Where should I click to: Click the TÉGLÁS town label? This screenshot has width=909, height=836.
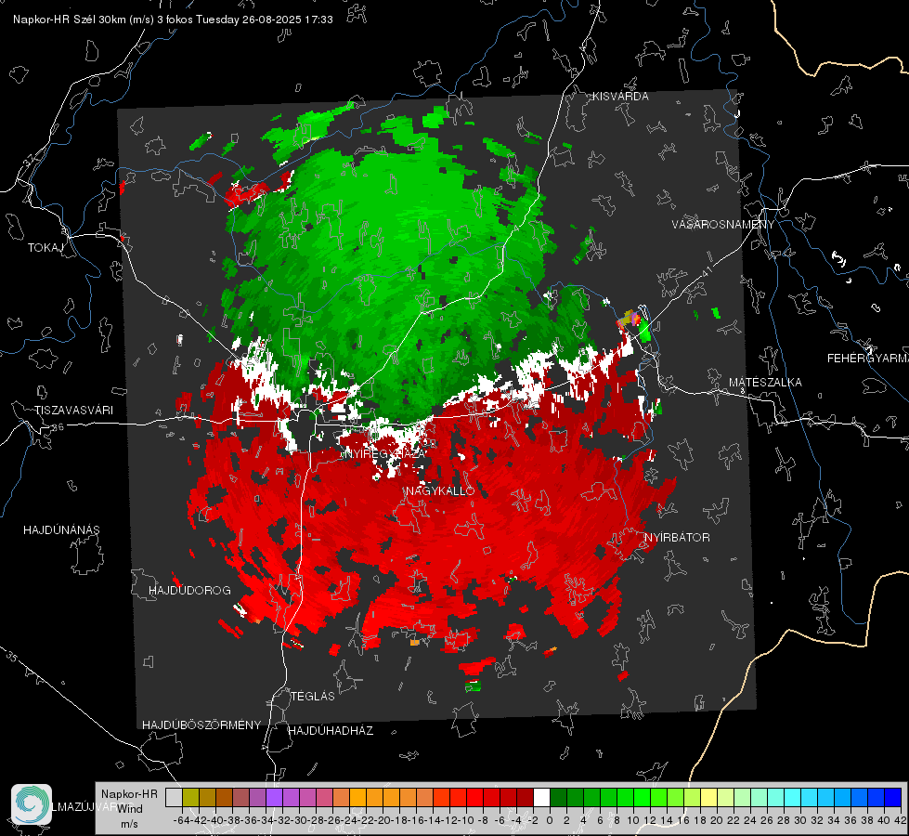[313, 697]
